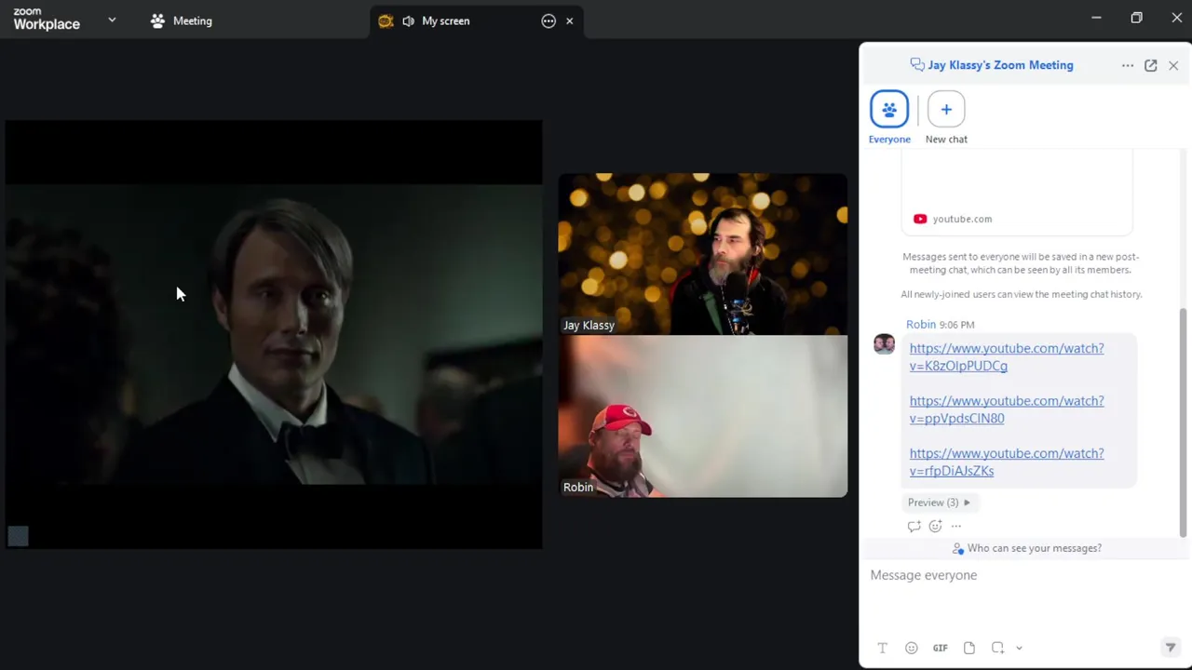This screenshot has height=670, width=1192.
Task: Select Robin's video tile
Action: (x=703, y=416)
